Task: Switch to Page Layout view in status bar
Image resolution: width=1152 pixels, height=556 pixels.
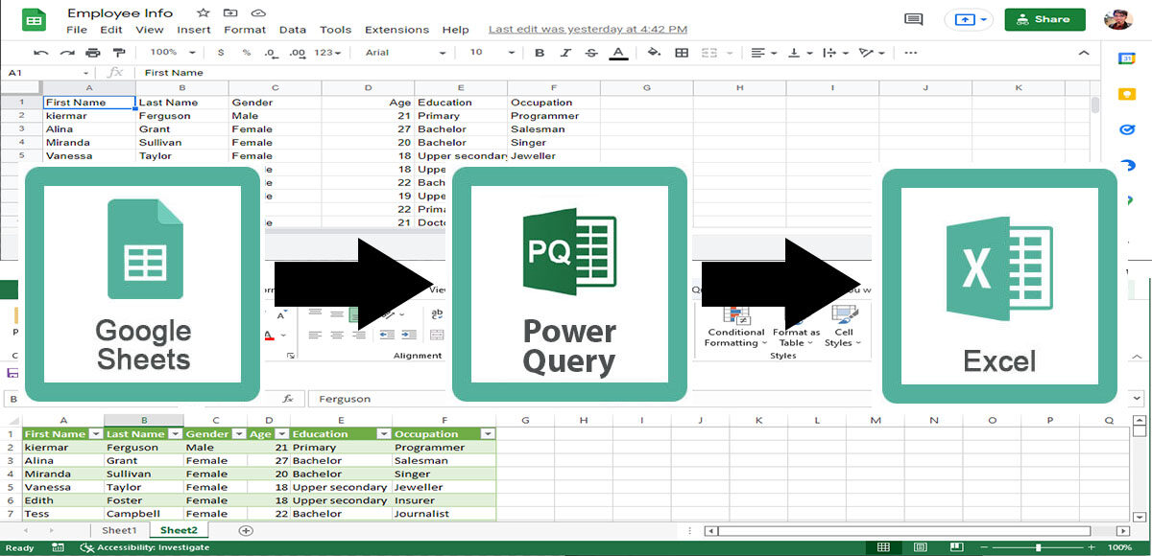Action: (919, 547)
